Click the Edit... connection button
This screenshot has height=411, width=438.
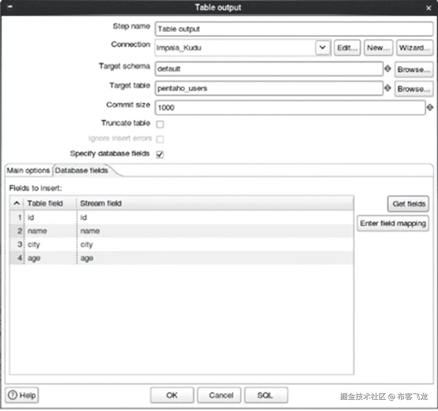click(347, 48)
